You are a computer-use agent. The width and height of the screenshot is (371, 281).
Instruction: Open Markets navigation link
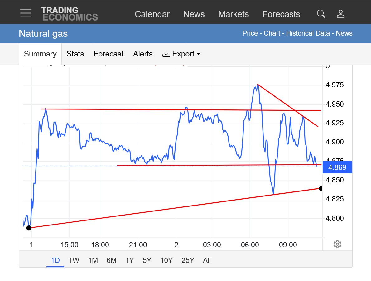pos(234,14)
